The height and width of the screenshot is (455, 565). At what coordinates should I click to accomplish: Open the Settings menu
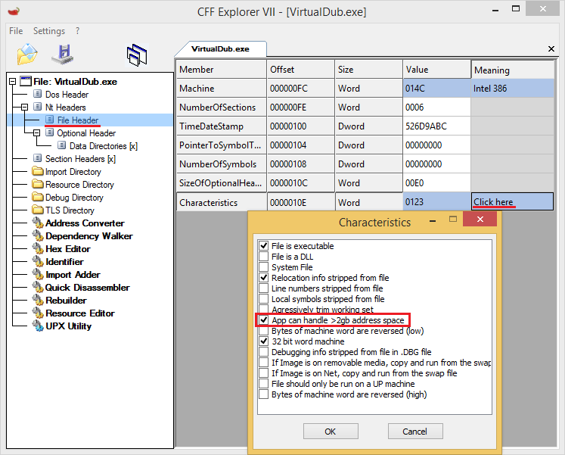click(49, 31)
